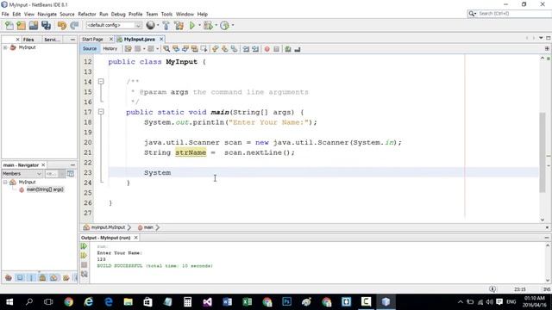Toggle Bookmark icon in editor toolbar

click(x=234, y=49)
